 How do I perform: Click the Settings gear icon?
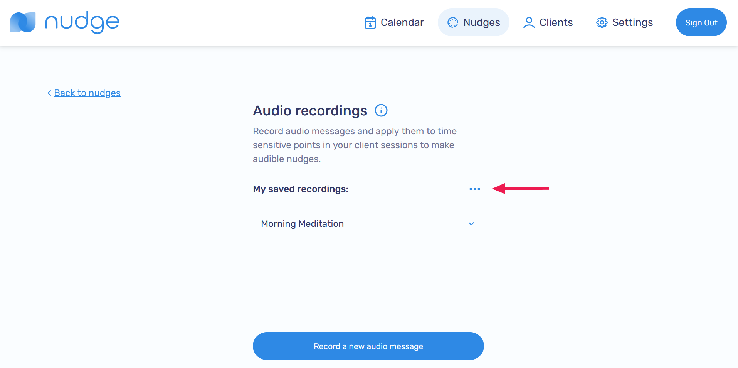point(602,22)
